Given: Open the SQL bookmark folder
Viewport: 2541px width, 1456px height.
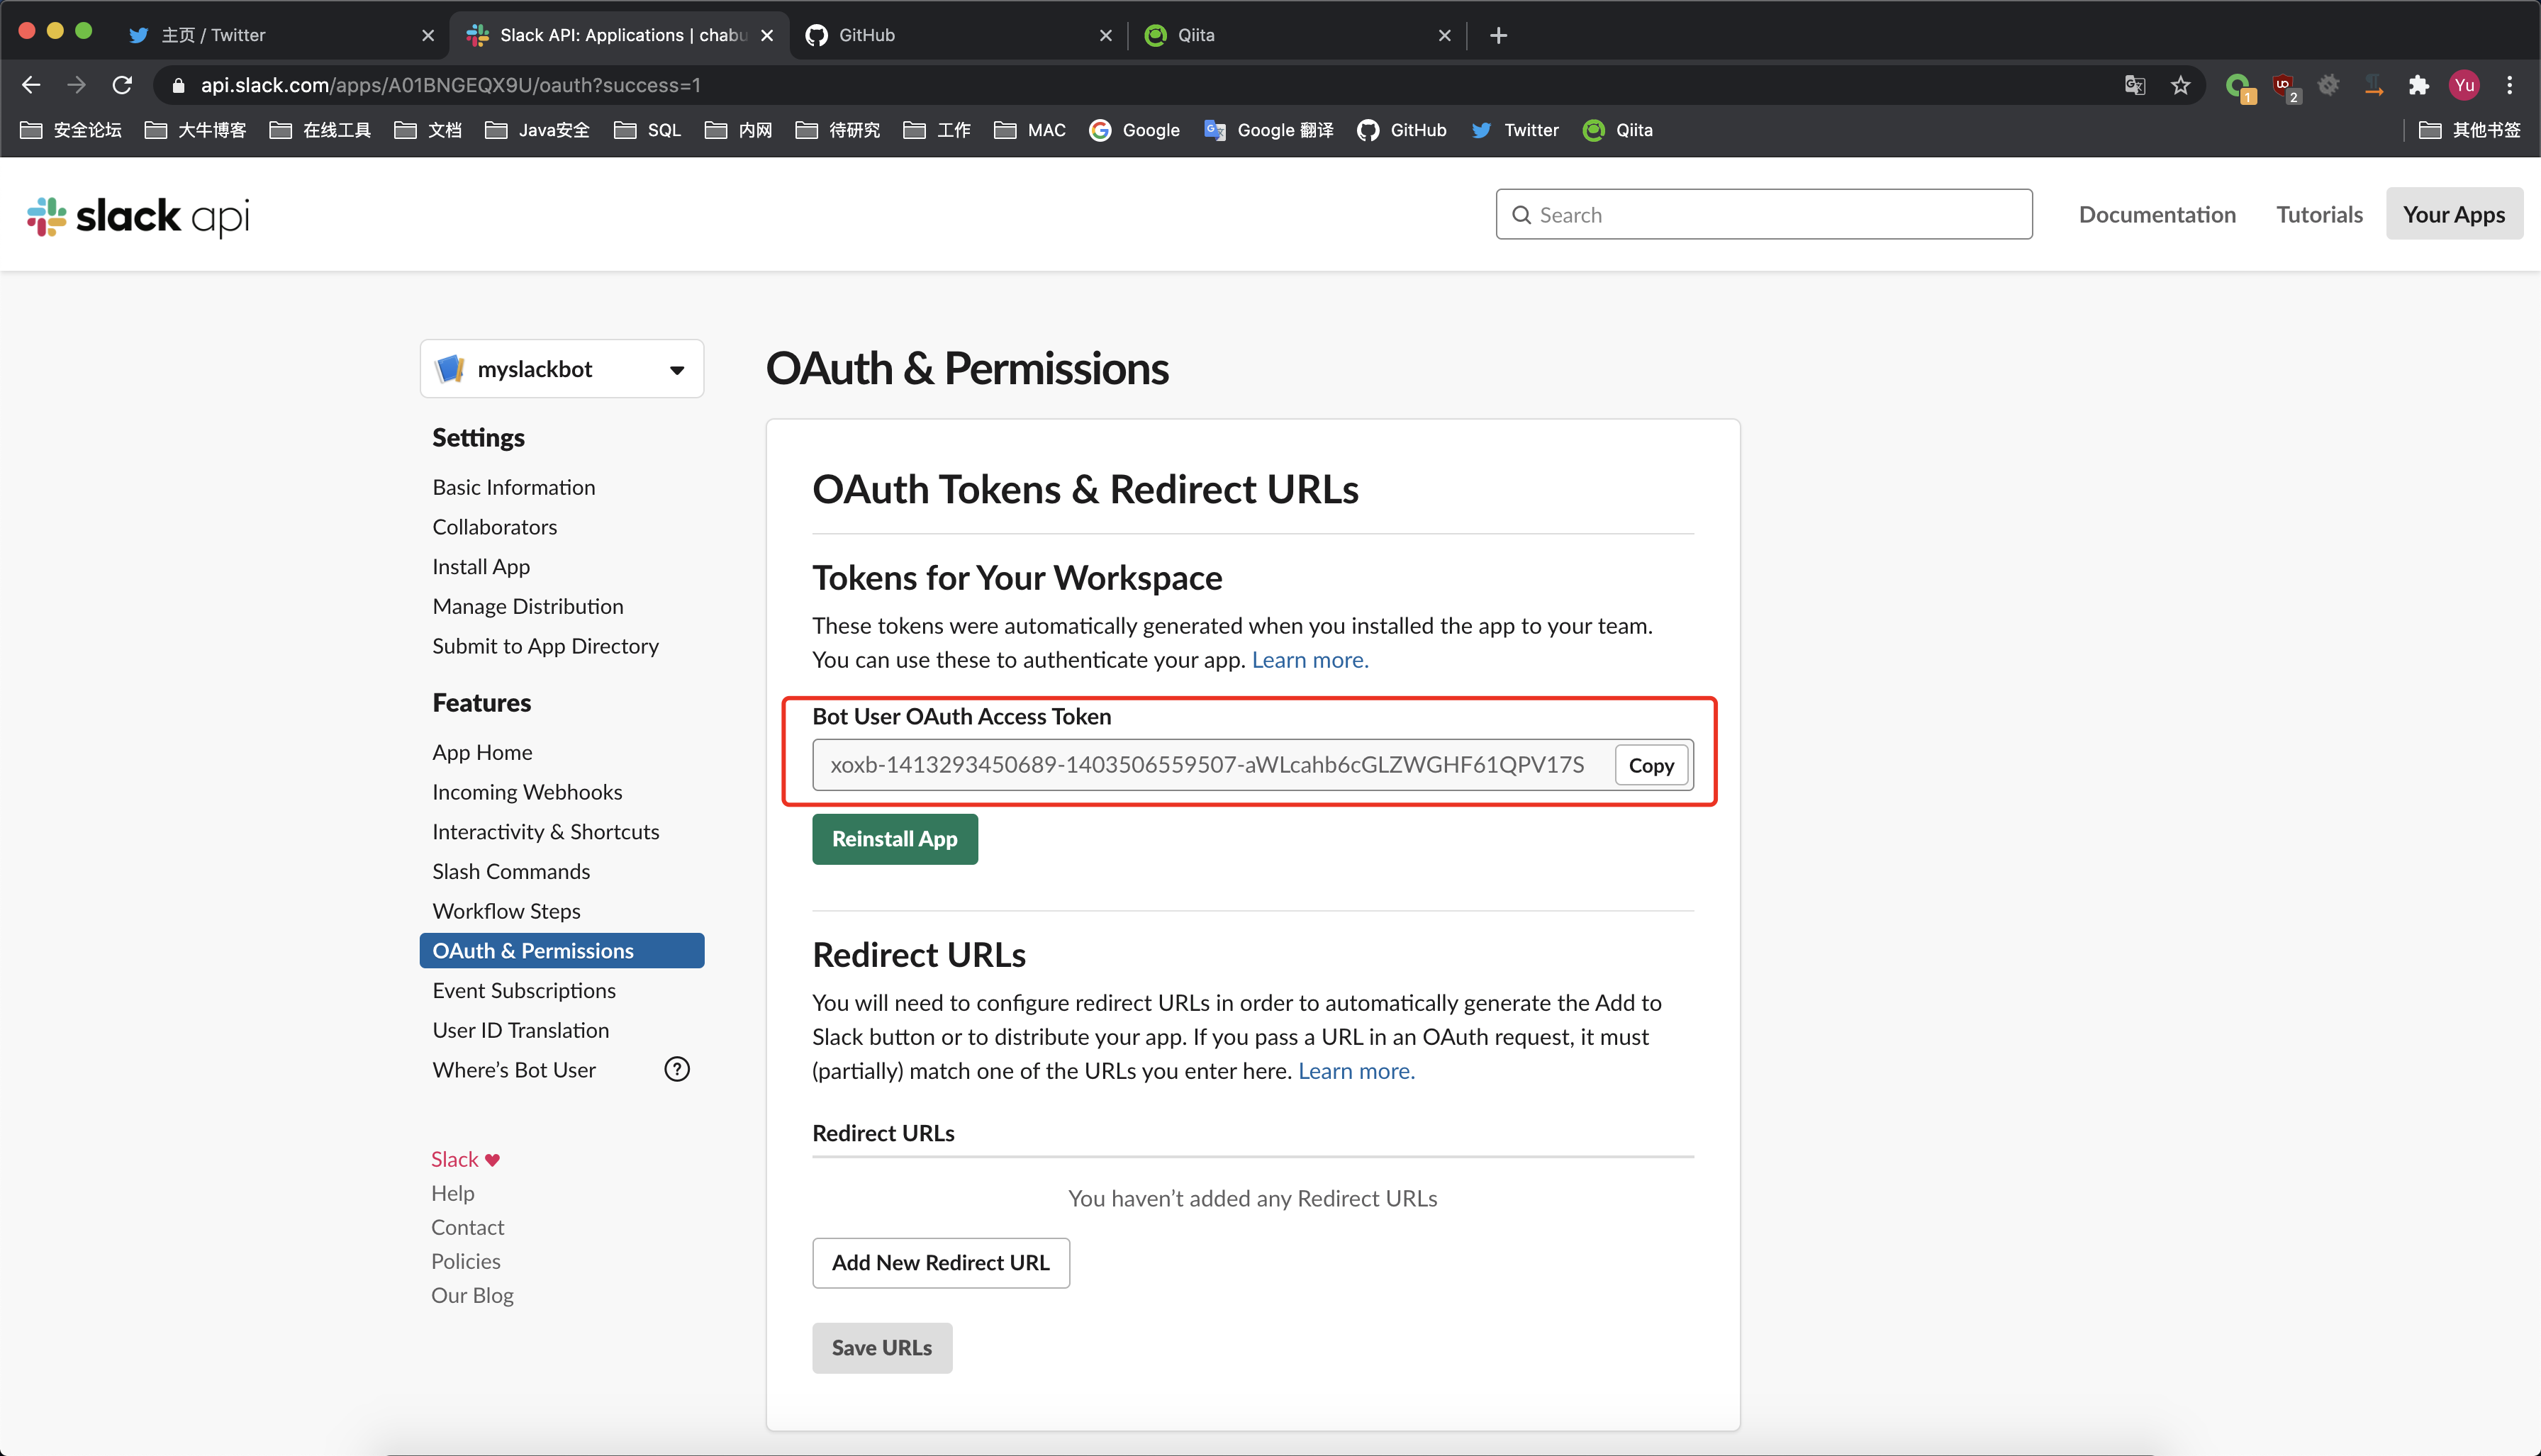Looking at the screenshot, I should [647, 130].
